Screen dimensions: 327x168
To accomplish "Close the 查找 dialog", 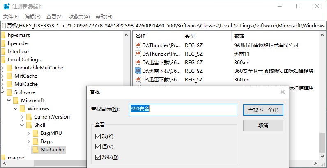I will (x=283, y=92).
